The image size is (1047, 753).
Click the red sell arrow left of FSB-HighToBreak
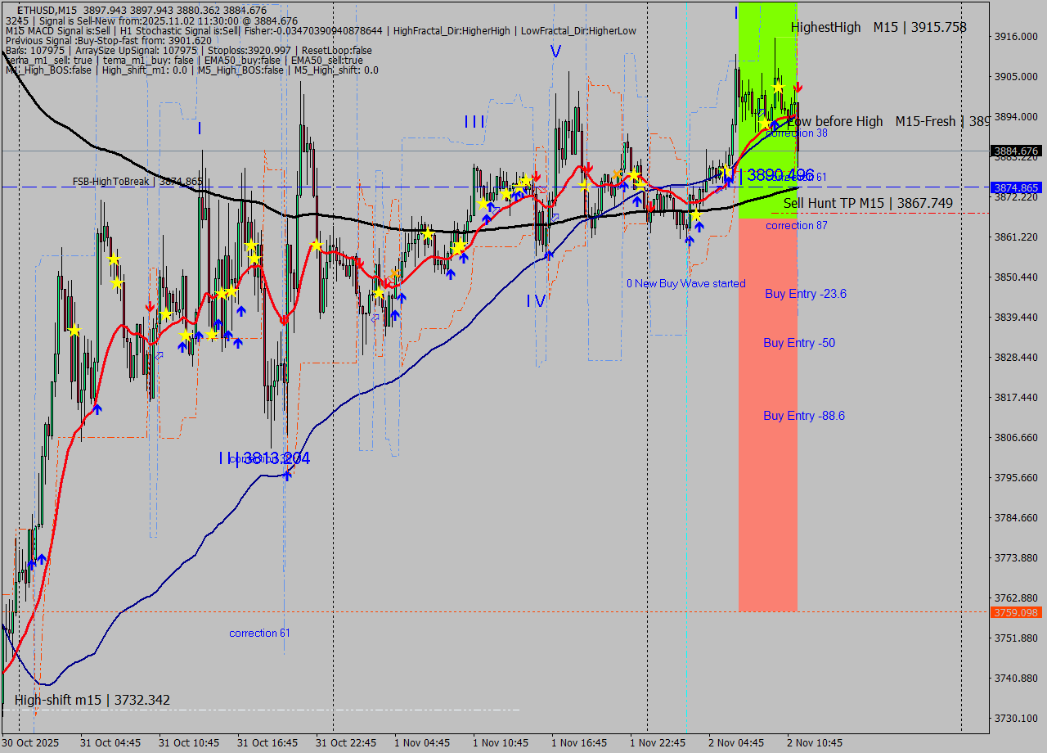point(150,304)
